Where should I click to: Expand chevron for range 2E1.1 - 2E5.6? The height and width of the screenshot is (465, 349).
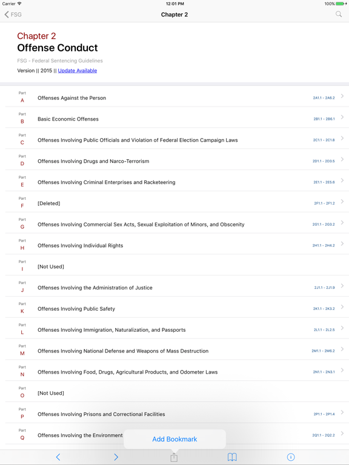coord(342,180)
